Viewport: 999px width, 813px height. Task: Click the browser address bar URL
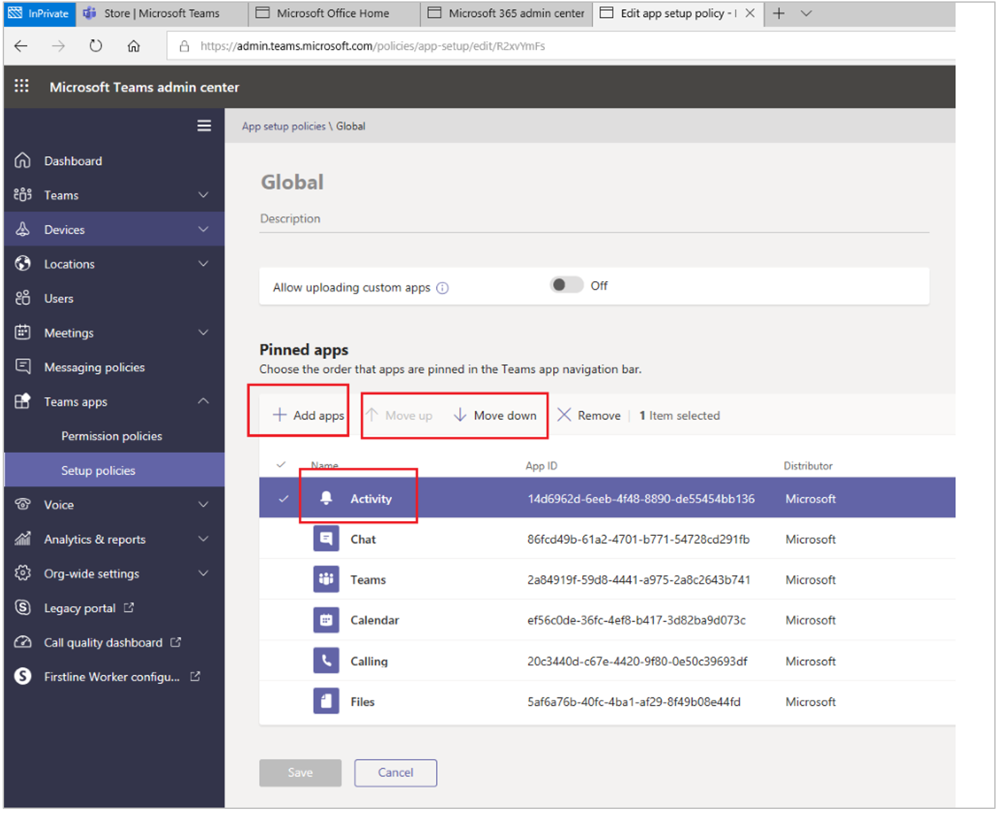click(373, 46)
